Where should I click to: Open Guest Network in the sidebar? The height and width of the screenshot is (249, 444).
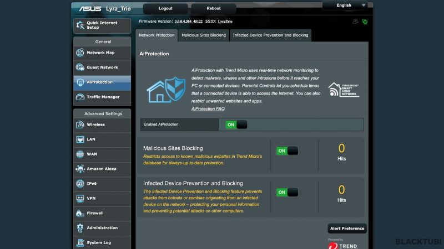click(102, 67)
